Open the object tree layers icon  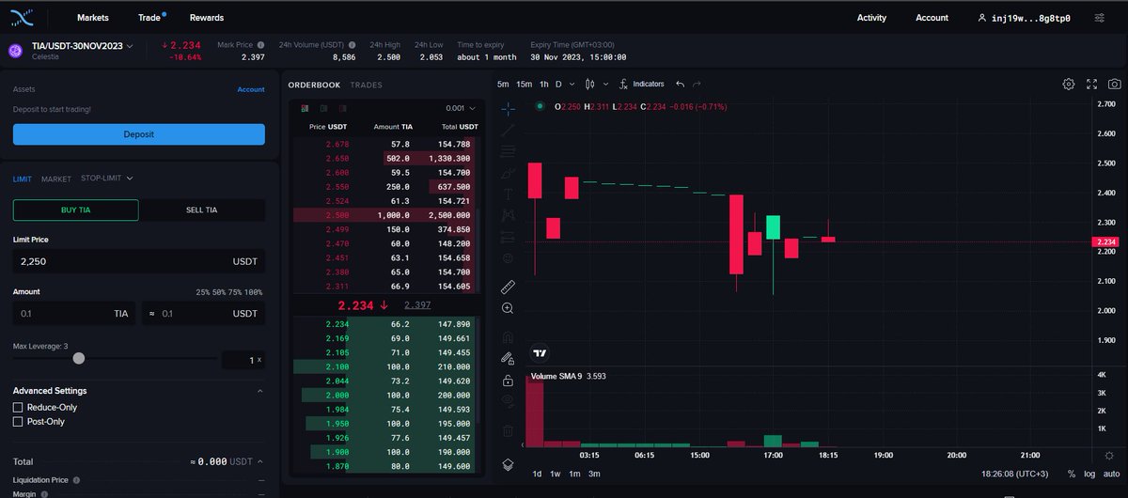(x=508, y=464)
